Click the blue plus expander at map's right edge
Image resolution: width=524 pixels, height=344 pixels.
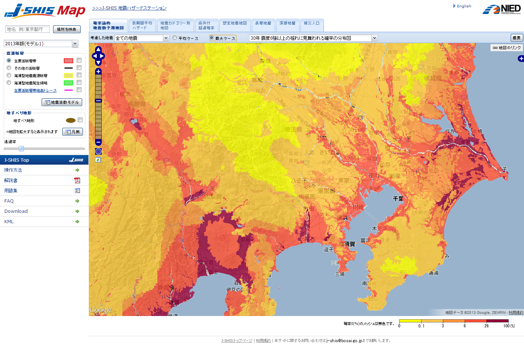tap(521, 59)
